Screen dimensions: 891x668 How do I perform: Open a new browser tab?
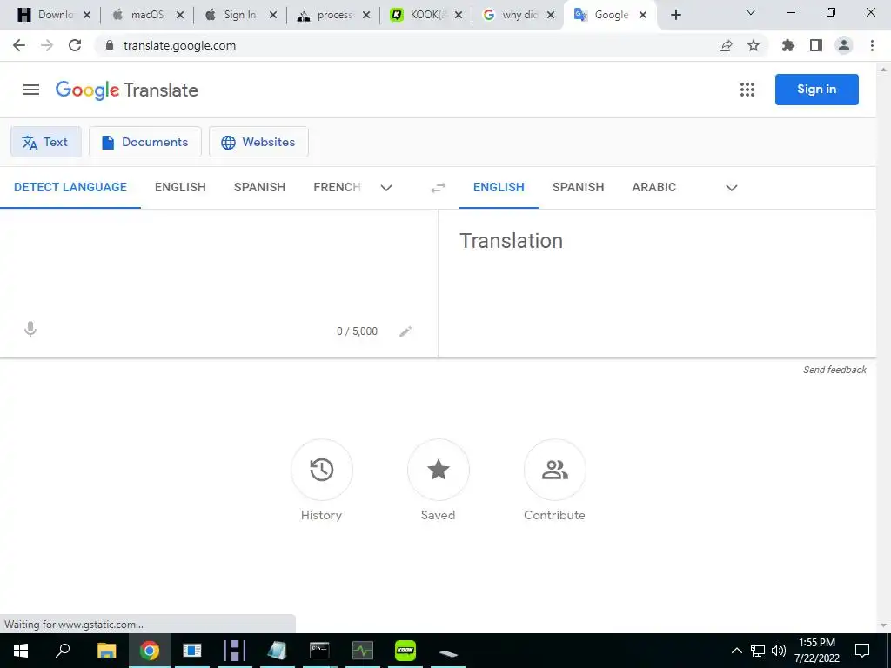pyautogui.click(x=675, y=16)
